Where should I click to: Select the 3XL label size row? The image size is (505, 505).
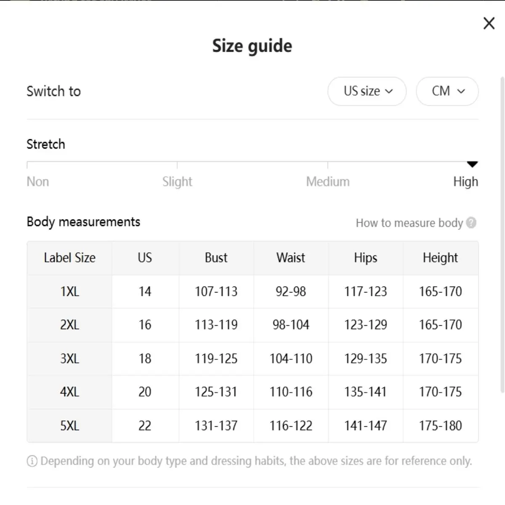70,359
